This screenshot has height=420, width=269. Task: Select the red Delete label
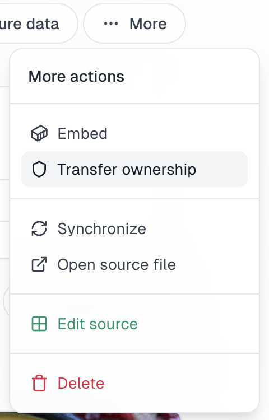click(81, 383)
